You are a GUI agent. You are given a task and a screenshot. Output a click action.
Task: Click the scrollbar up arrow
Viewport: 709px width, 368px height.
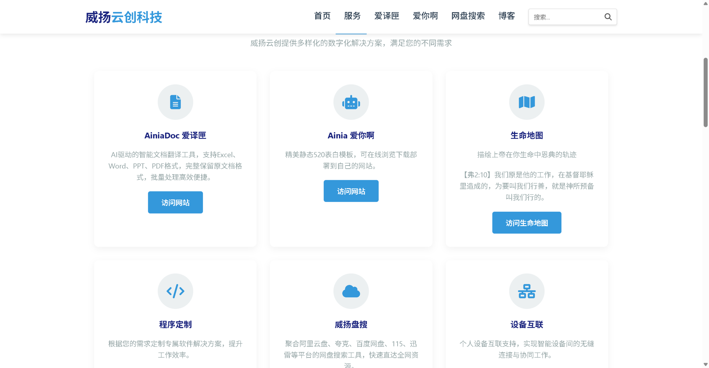[x=705, y=3]
